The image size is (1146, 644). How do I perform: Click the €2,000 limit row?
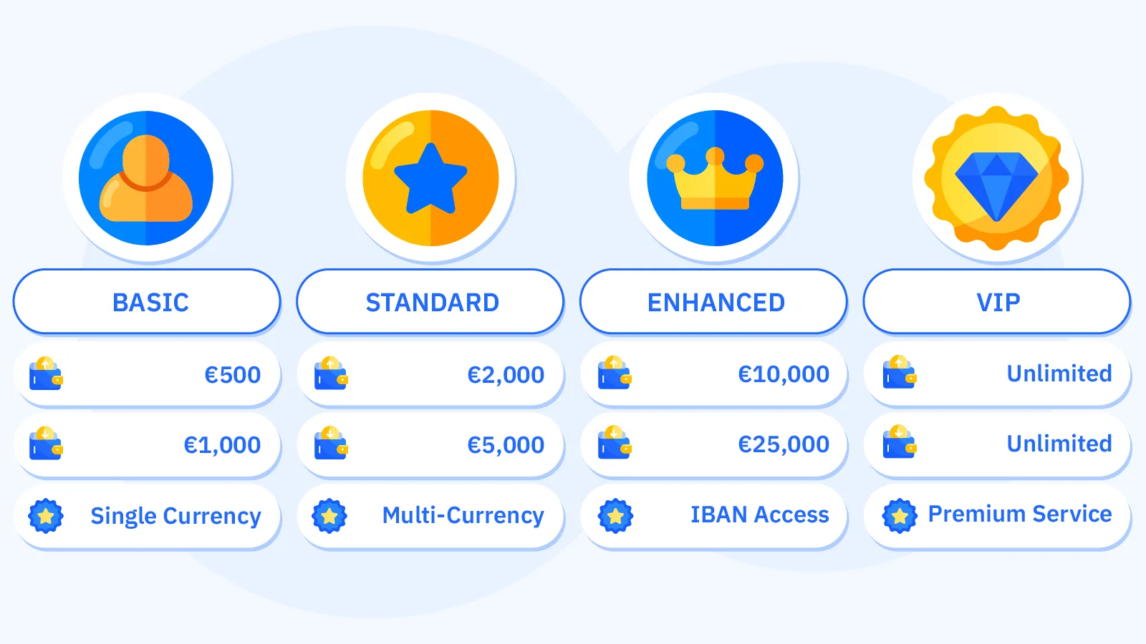tap(430, 374)
